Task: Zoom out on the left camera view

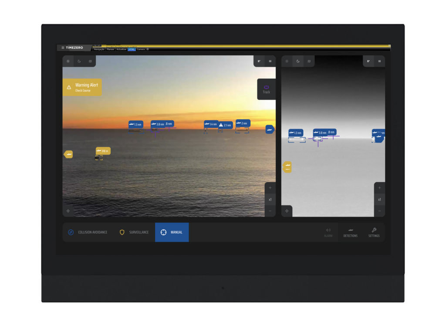Action: tap(270, 211)
